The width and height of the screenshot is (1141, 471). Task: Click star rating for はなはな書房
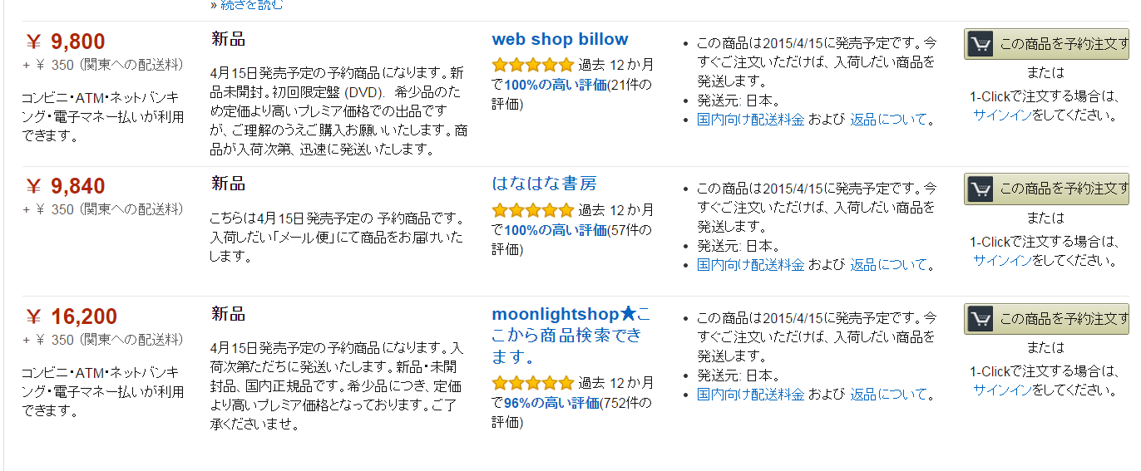(x=533, y=209)
